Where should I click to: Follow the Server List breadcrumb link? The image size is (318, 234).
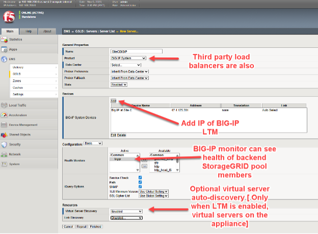[108, 32]
